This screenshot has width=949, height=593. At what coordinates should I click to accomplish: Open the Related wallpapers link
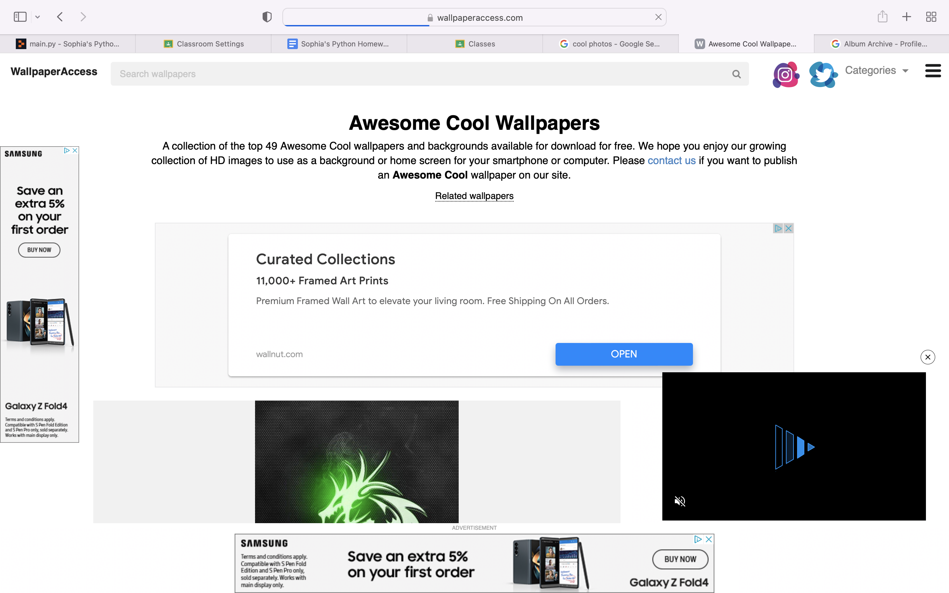pos(474,196)
